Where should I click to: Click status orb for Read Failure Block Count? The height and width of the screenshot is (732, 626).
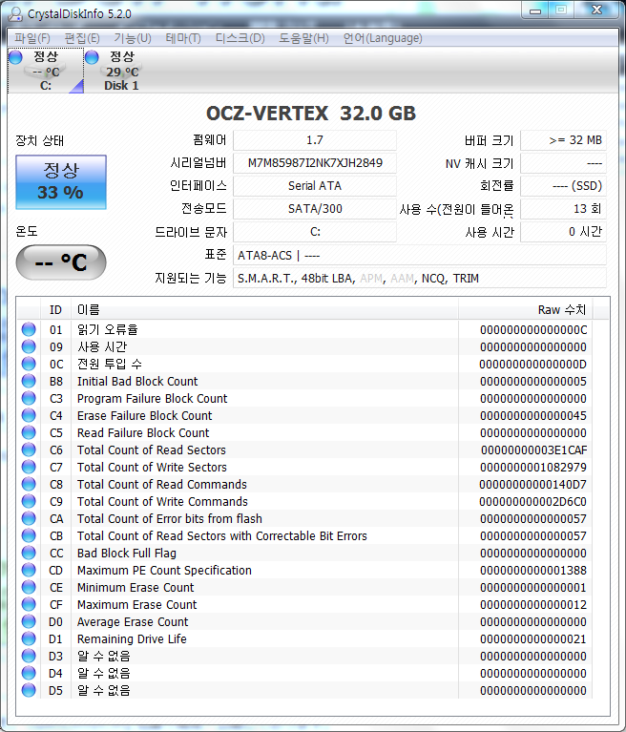pyautogui.click(x=29, y=432)
